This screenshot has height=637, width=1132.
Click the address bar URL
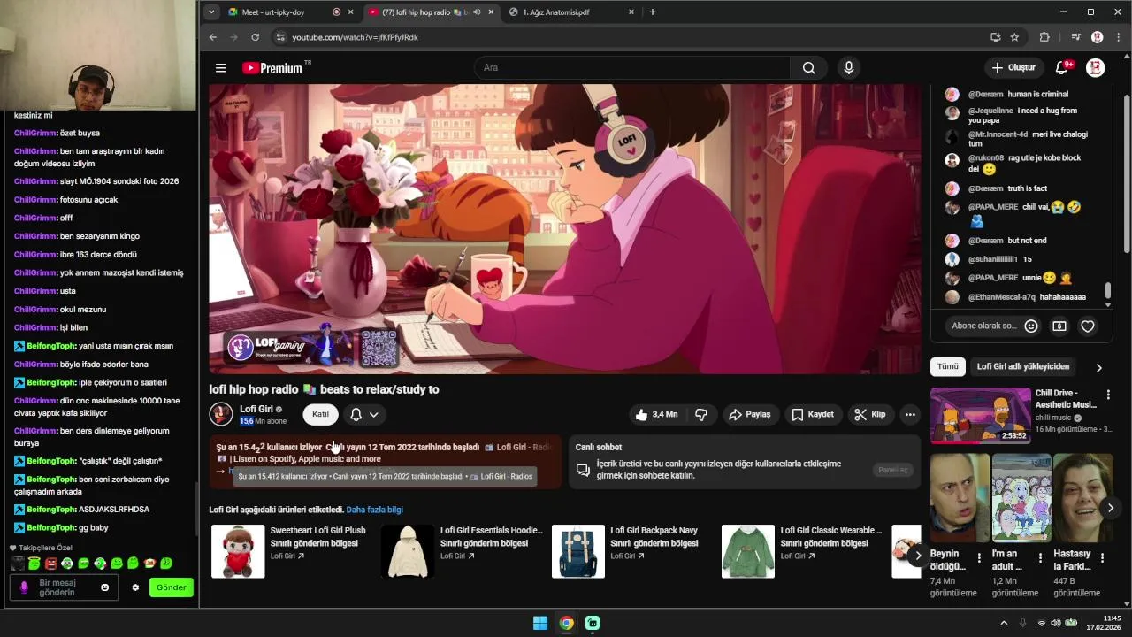coord(355,37)
